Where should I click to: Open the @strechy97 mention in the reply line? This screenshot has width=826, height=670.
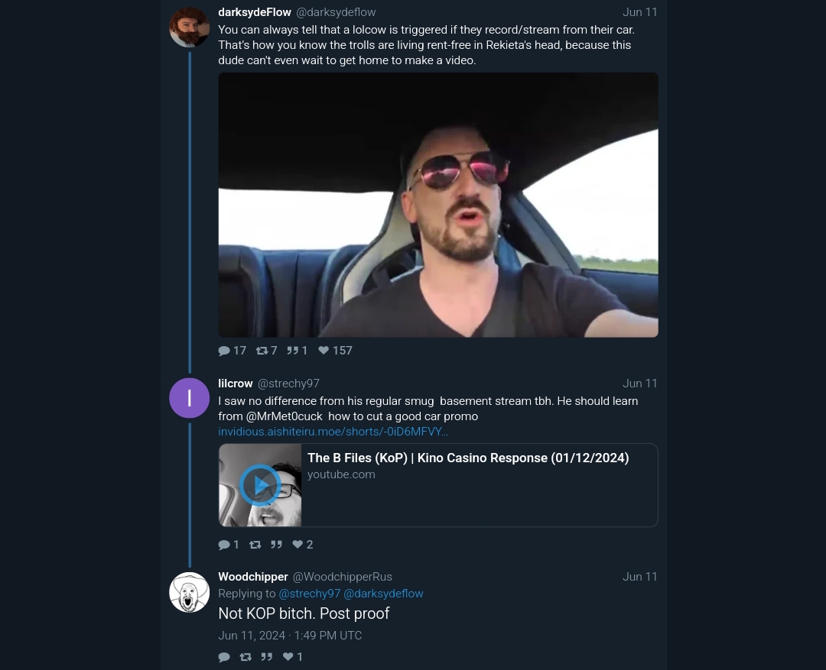click(309, 594)
